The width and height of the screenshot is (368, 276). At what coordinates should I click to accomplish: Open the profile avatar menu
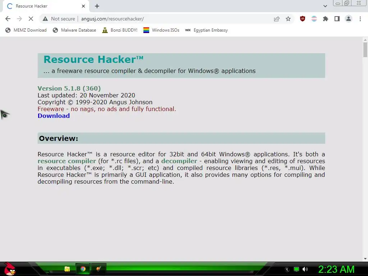click(349, 19)
